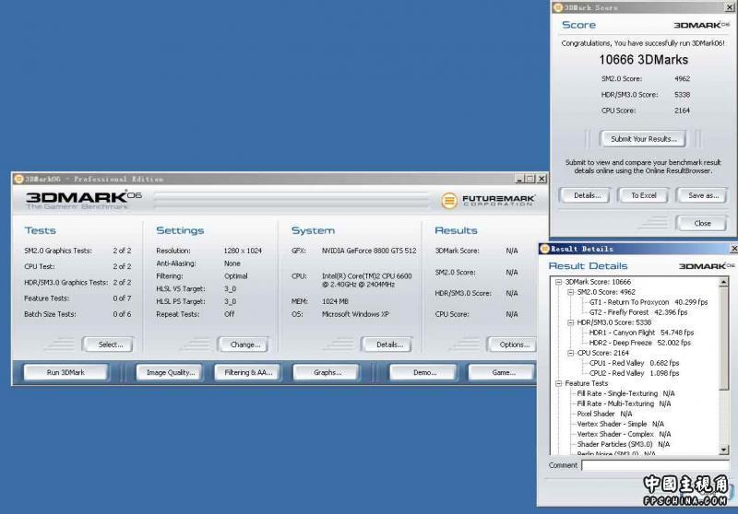738x514 pixels.
Task: Select HDR1 - Canyon Flight row
Action: coord(641,333)
